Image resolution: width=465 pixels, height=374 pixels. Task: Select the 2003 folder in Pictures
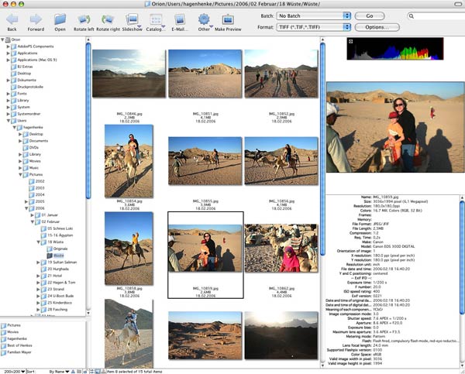pyautogui.click(x=36, y=188)
